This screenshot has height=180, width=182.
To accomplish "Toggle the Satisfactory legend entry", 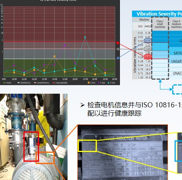I will [x=24, y=83].
